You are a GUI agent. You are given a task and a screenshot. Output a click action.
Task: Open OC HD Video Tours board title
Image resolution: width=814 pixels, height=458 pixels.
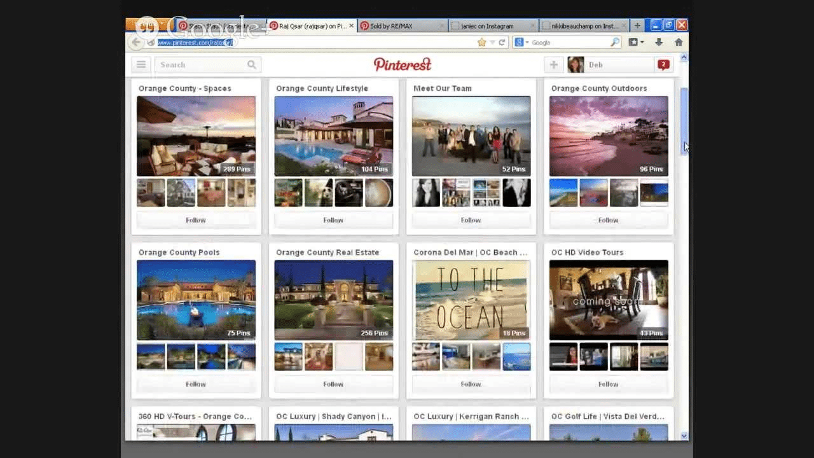point(587,253)
